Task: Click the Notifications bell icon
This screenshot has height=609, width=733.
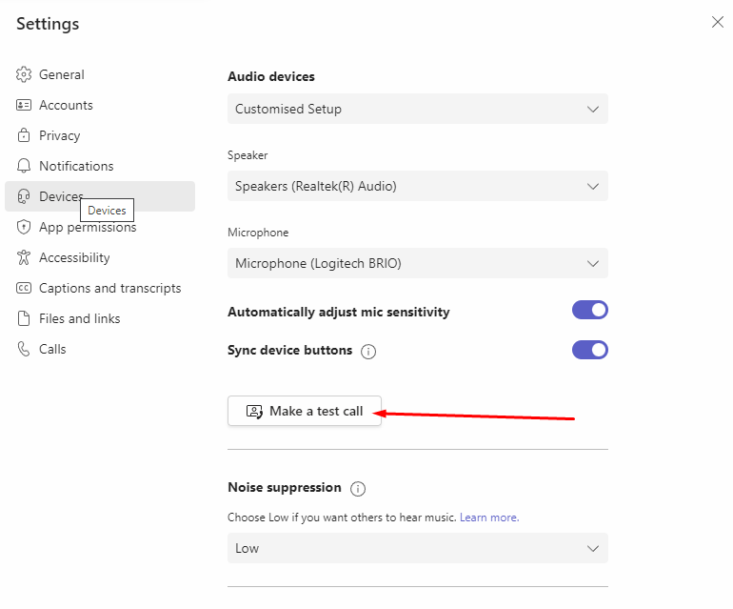Action: pyautogui.click(x=24, y=166)
